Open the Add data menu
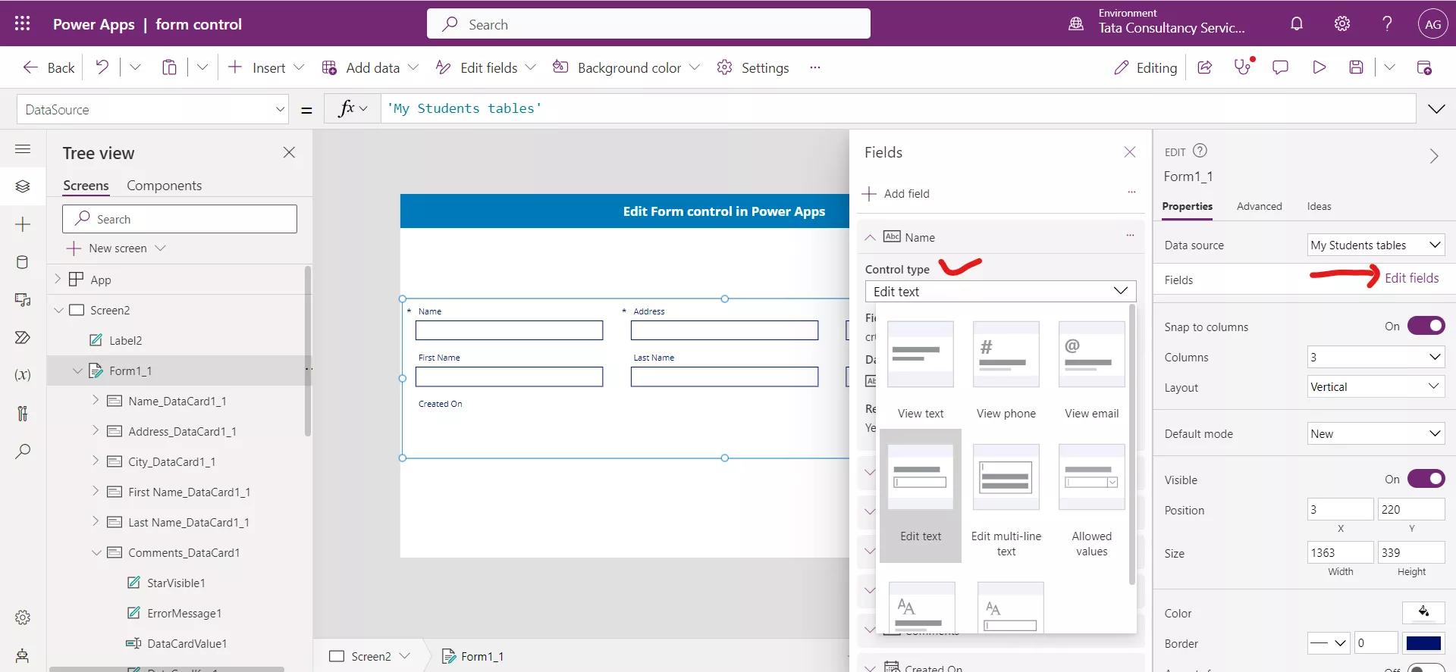The image size is (1456, 672). 370,67
